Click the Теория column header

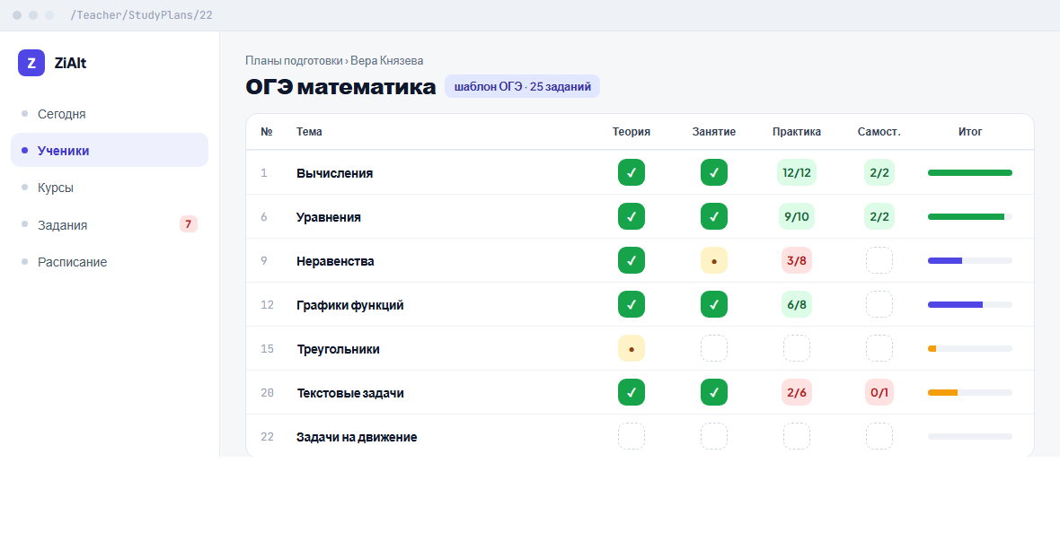(632, 132)
